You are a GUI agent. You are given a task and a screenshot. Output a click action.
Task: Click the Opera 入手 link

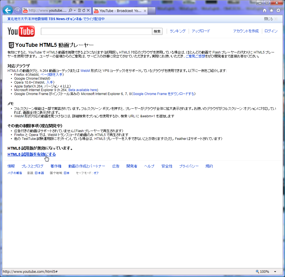pyautogui.click(x=50, y=82)
